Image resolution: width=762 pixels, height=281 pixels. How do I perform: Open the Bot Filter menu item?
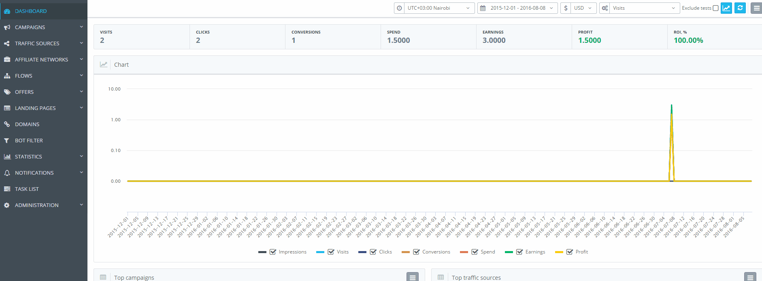(x=44, y=141)
